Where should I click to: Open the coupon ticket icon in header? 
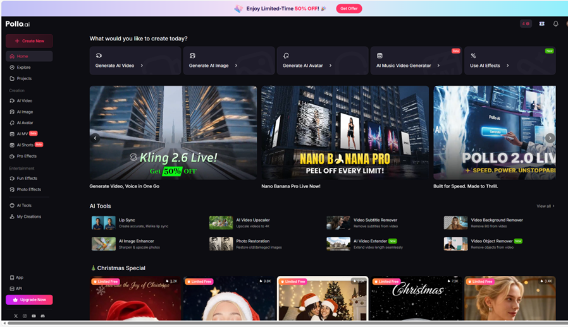coord(541,24)
